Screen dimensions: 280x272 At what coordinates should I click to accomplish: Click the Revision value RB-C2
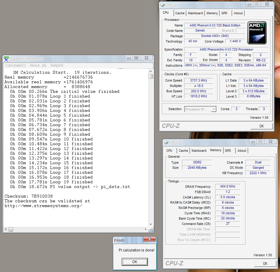click(x=261, y=60)
